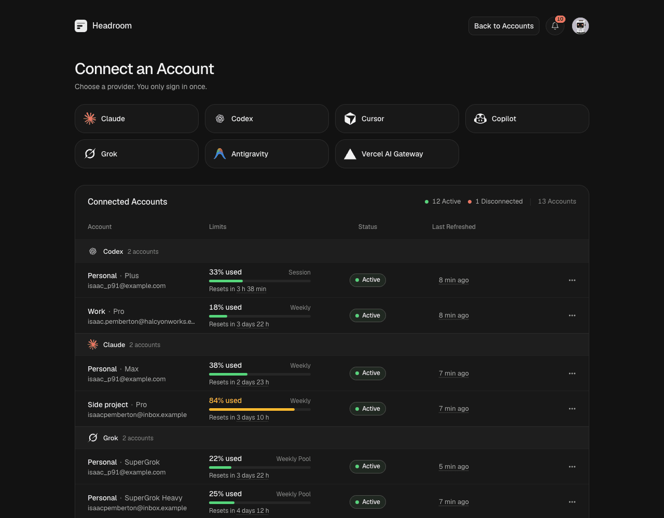The width and height of the screenshot is (664, 518).
Task: Click the 33% used session progress bar
Action: [260, 281]
